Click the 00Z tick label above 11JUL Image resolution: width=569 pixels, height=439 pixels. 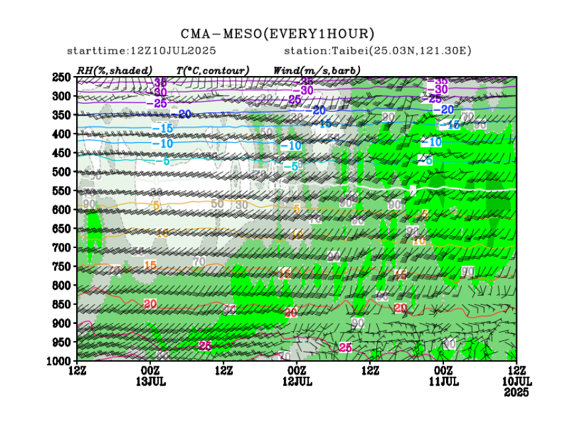pyautogui.click(x=444, y=371)
